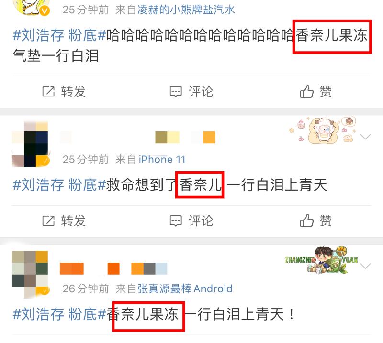Open source link 凌赫的小熊牌盐汽水
The image size is (383, 343).
click(186, 10)
